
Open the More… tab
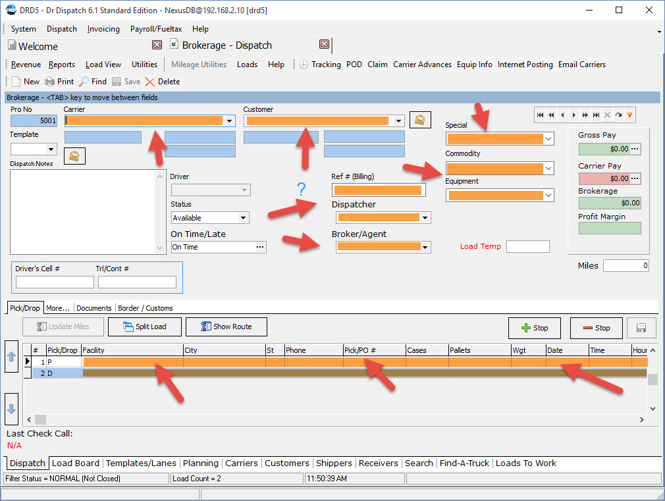coord(58,308)
